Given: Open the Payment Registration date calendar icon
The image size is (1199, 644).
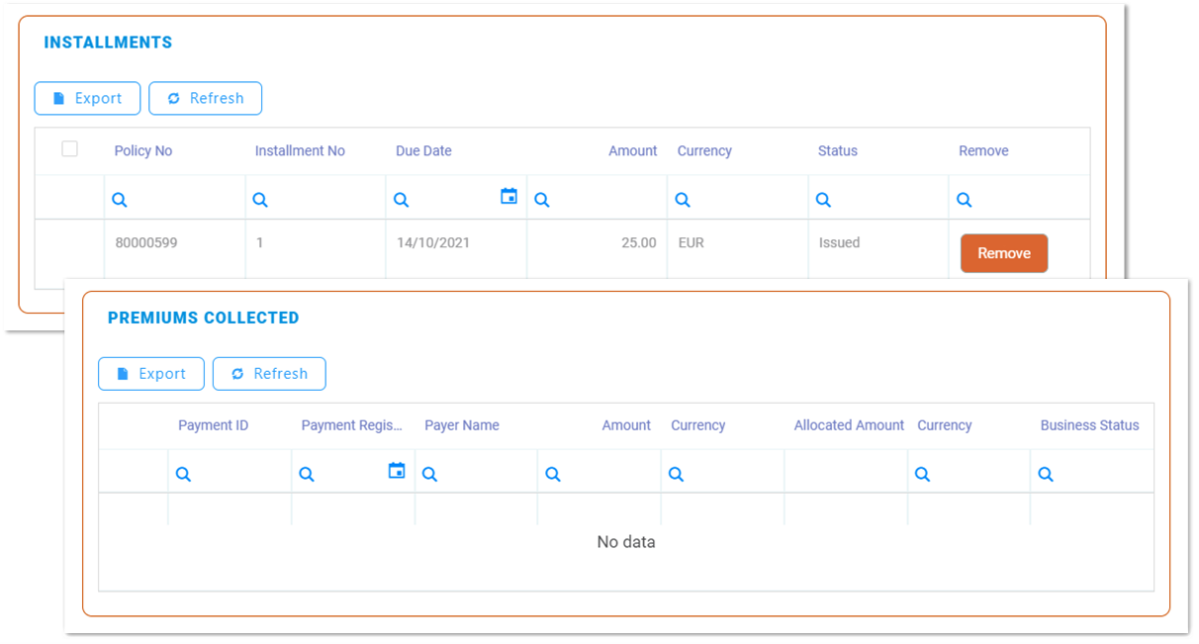Looking at the screenshot, I should click(x=397, y=471).
